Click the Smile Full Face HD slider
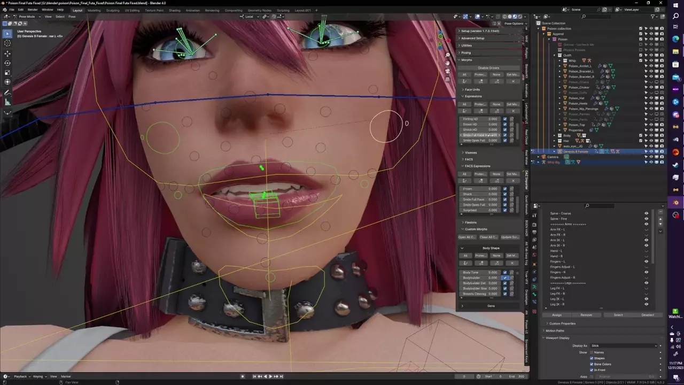 click(x=480, y=135)
